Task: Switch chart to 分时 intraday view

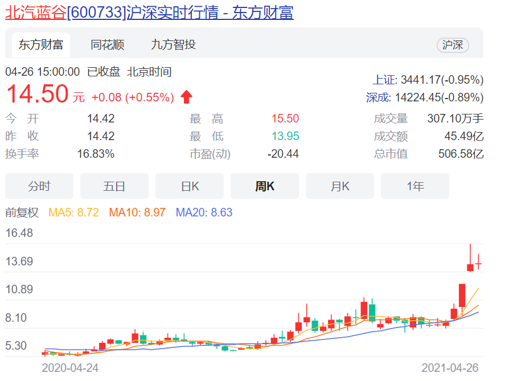Action: pyautogui.click(x=39, y=186)
